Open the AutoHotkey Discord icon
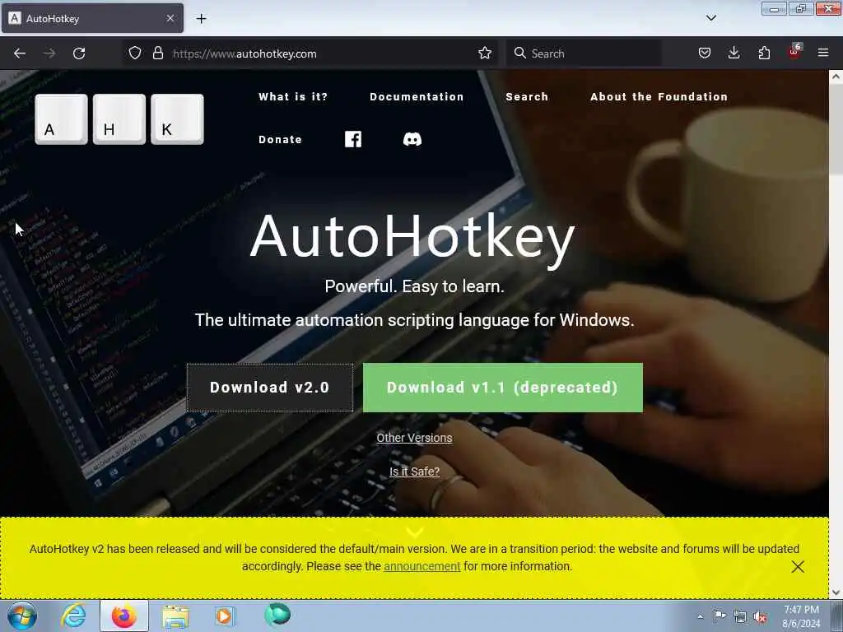The height and width of the screenshot is (632, 843). [x=412, y=139]
